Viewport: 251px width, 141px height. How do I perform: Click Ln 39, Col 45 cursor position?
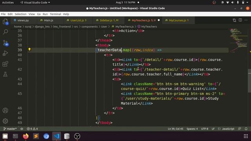click(x=175, y=129)
